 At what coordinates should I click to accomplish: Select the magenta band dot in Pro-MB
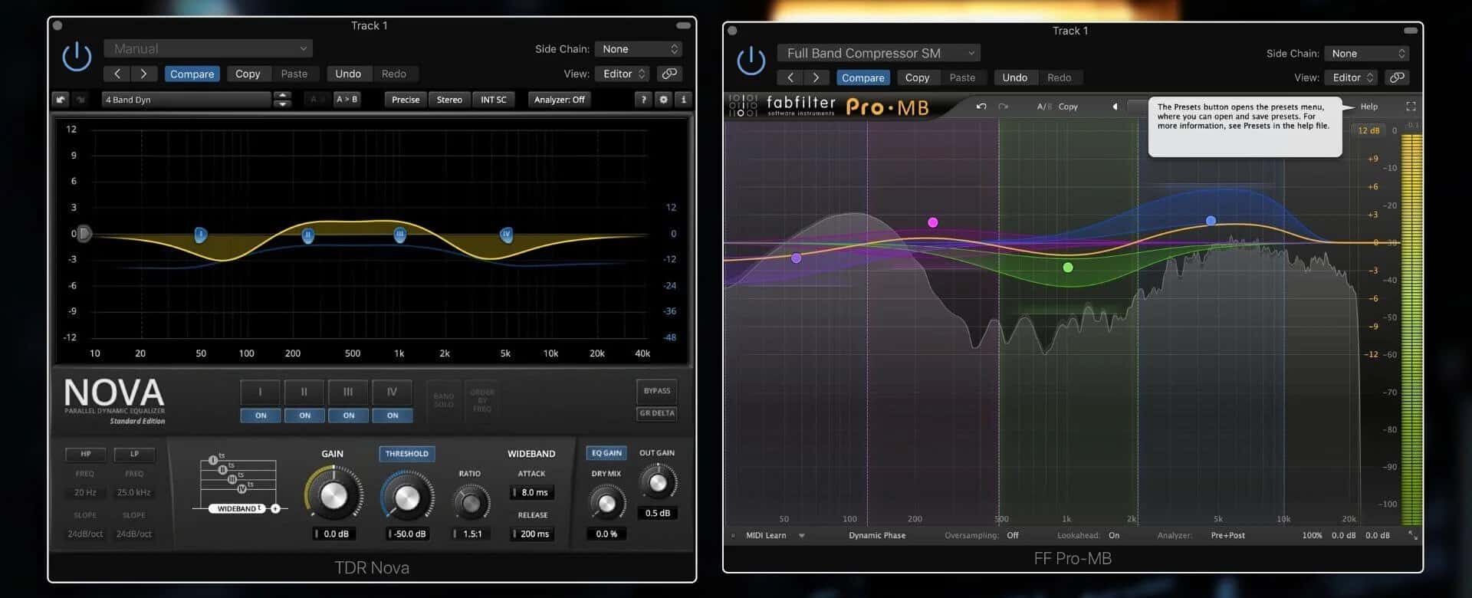click(x=933, y=222)
